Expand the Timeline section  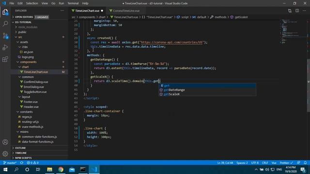(40, 153)
